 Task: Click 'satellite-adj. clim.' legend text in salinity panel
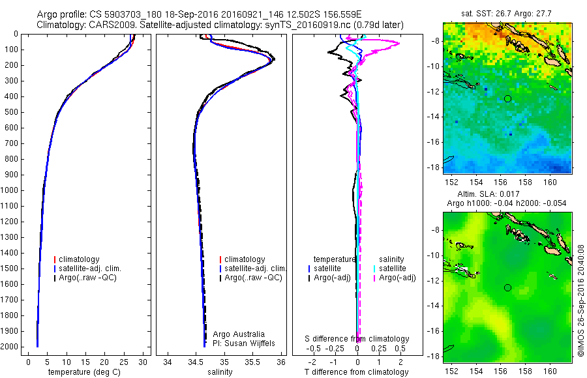(256, 269)
